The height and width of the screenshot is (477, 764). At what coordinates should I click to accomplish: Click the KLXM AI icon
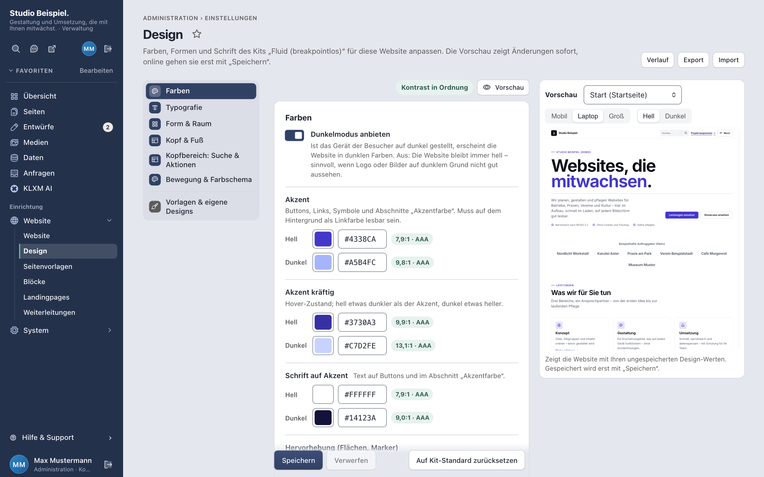click(x=14, y=188)
